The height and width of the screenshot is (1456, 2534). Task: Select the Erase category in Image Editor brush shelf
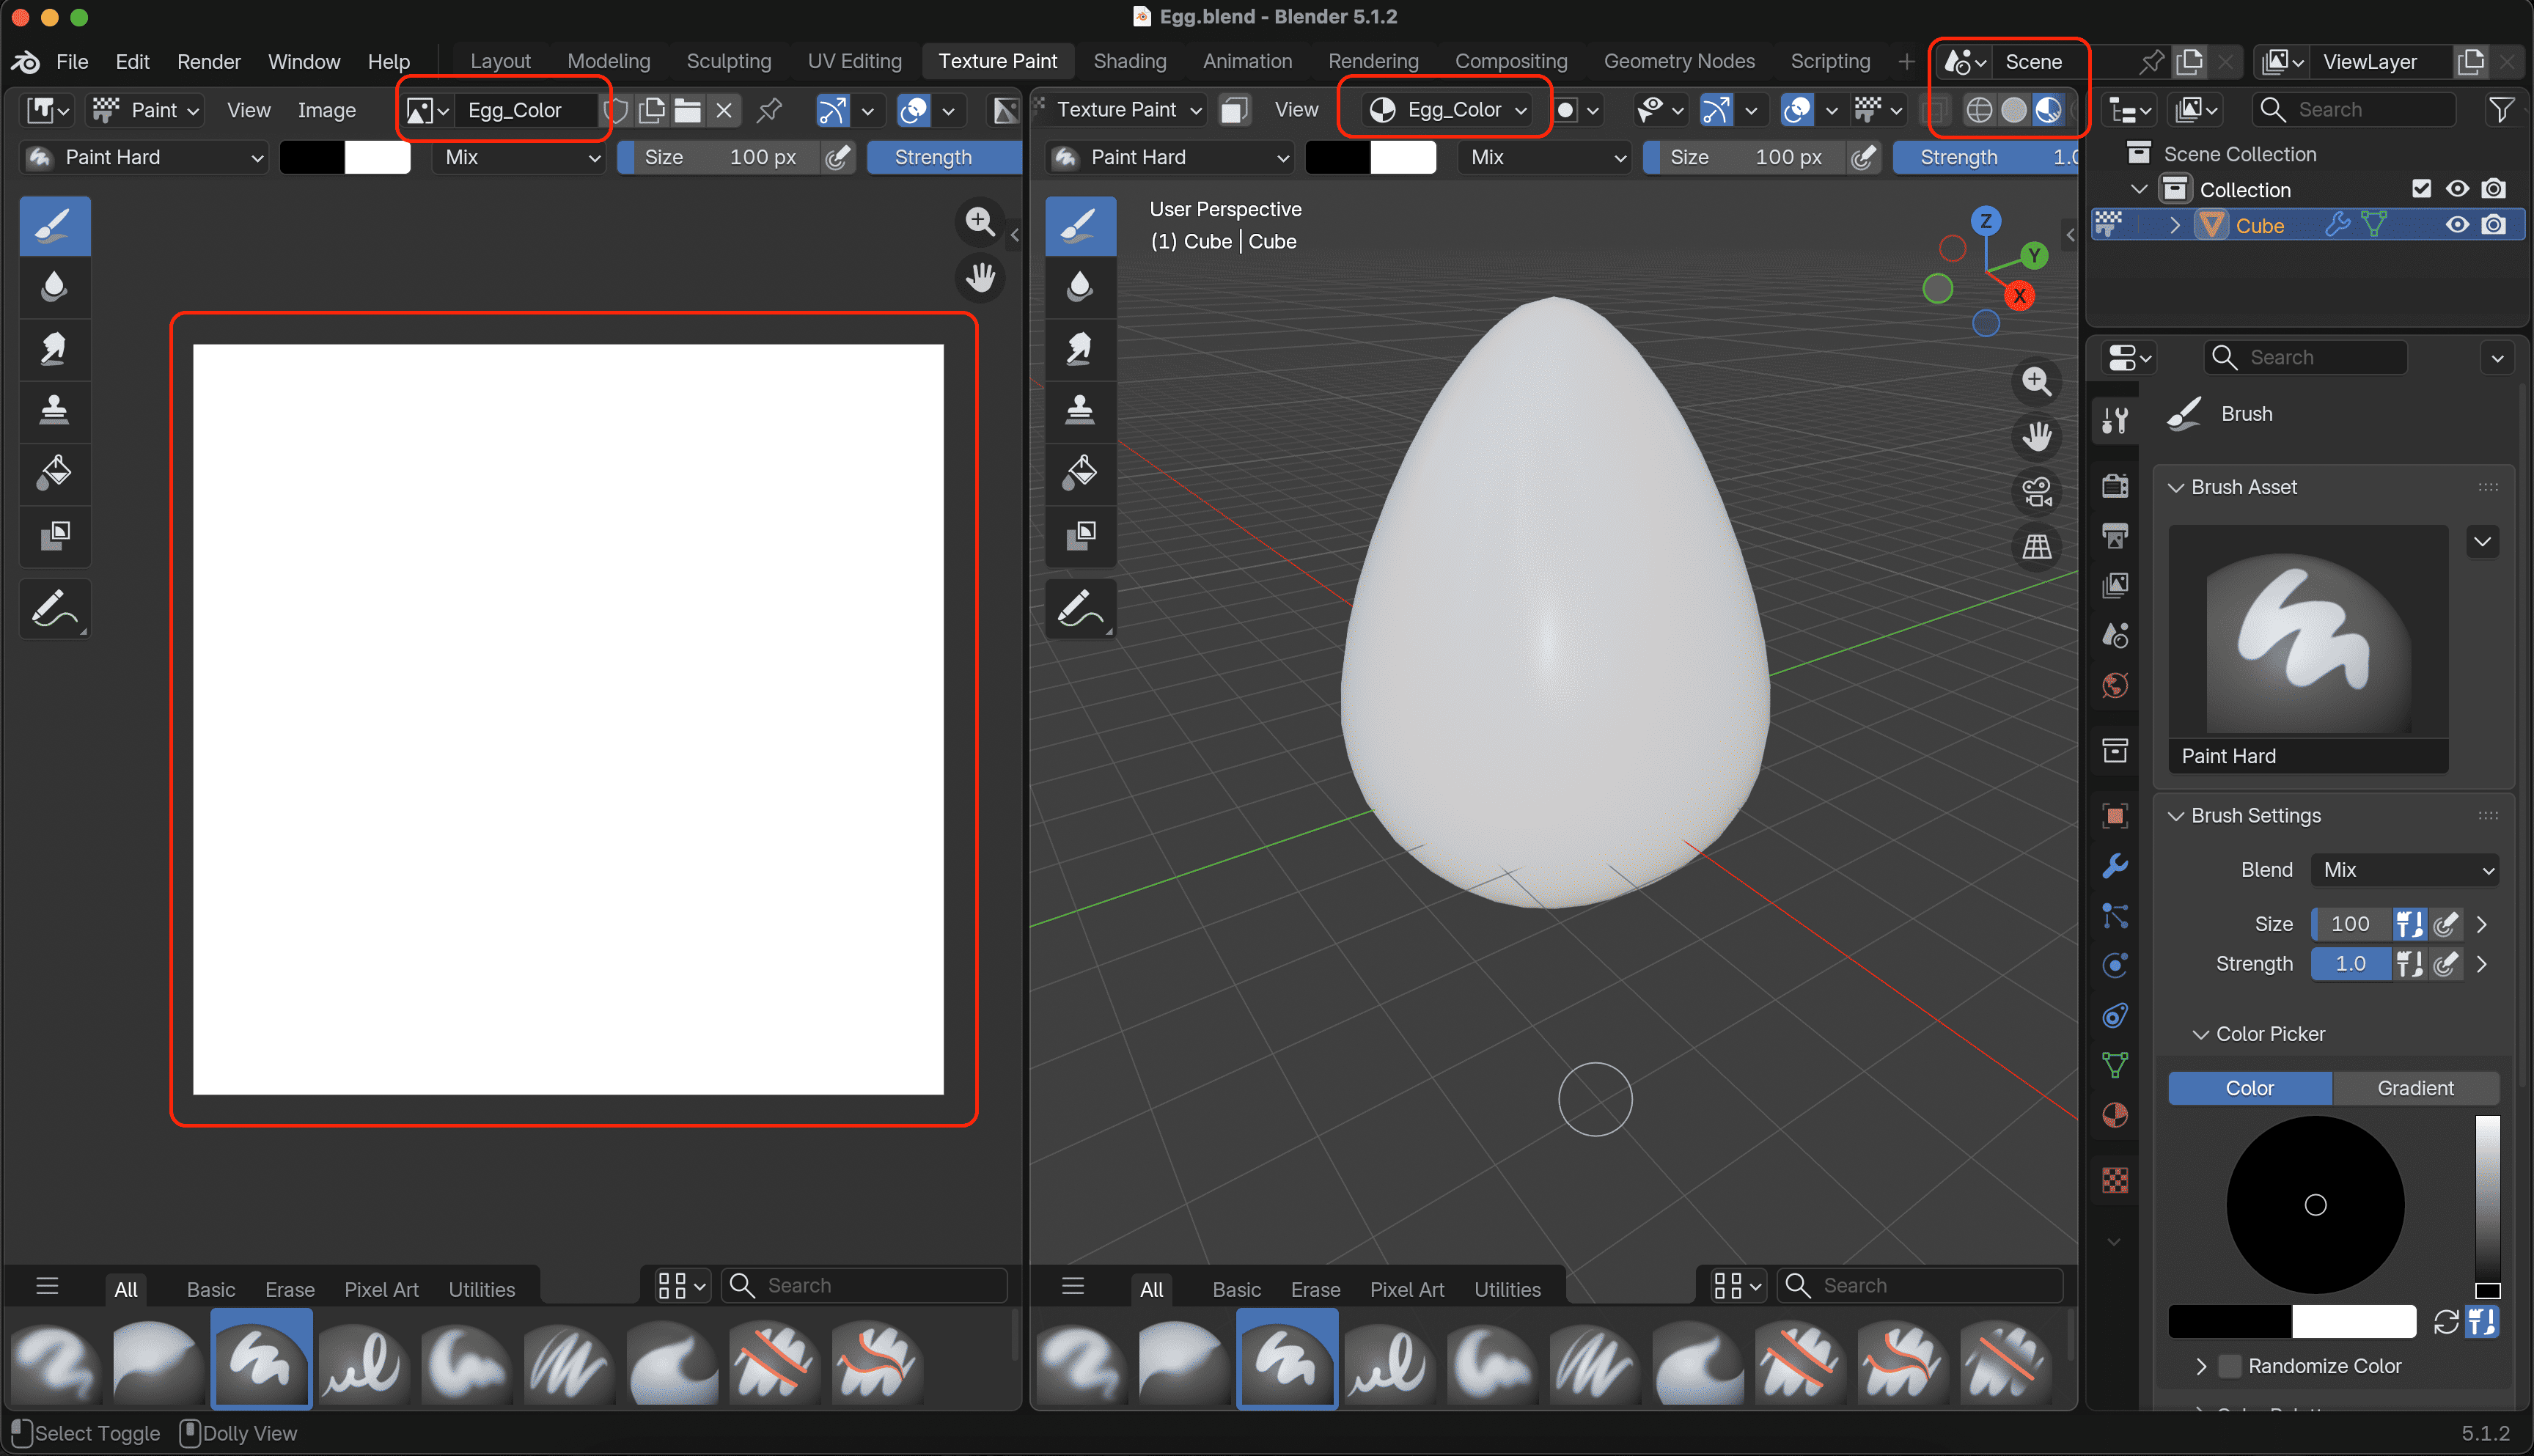[x=290, y=1290]
